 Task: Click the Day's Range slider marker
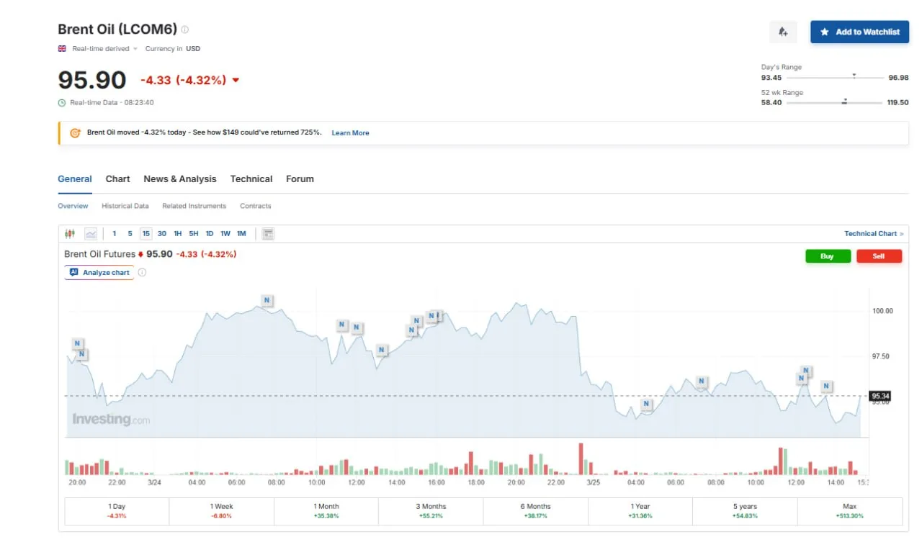point(854,76)
